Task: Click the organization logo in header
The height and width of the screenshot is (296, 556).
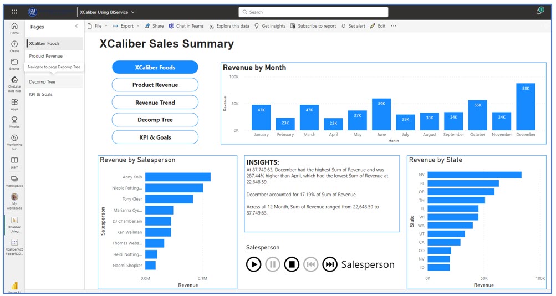Action: pos(33,12)
